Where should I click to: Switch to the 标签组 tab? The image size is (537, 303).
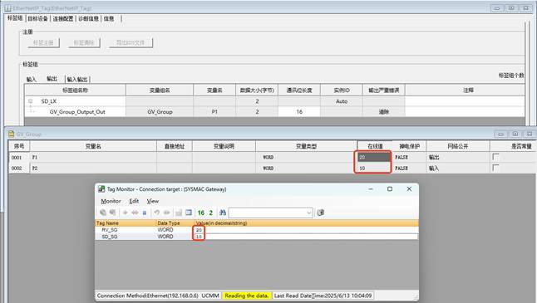(15, 18)
